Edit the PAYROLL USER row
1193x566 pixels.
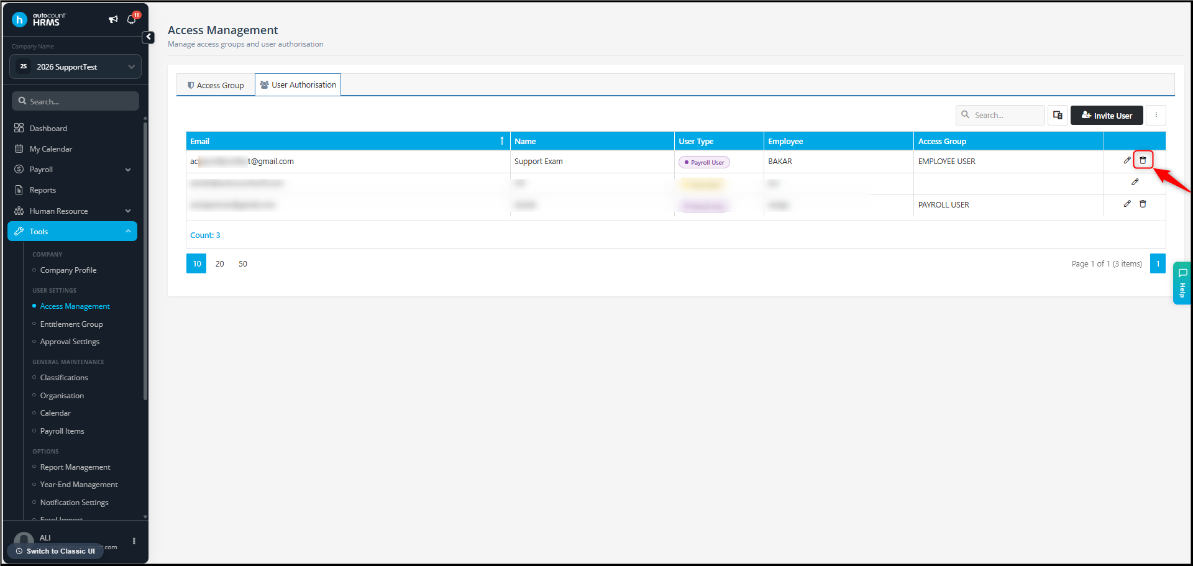(1127, 204)
